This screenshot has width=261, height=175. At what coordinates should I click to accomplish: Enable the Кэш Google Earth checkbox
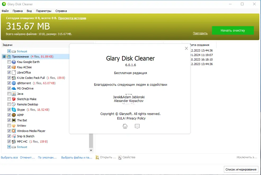click(x=9, y=62)
